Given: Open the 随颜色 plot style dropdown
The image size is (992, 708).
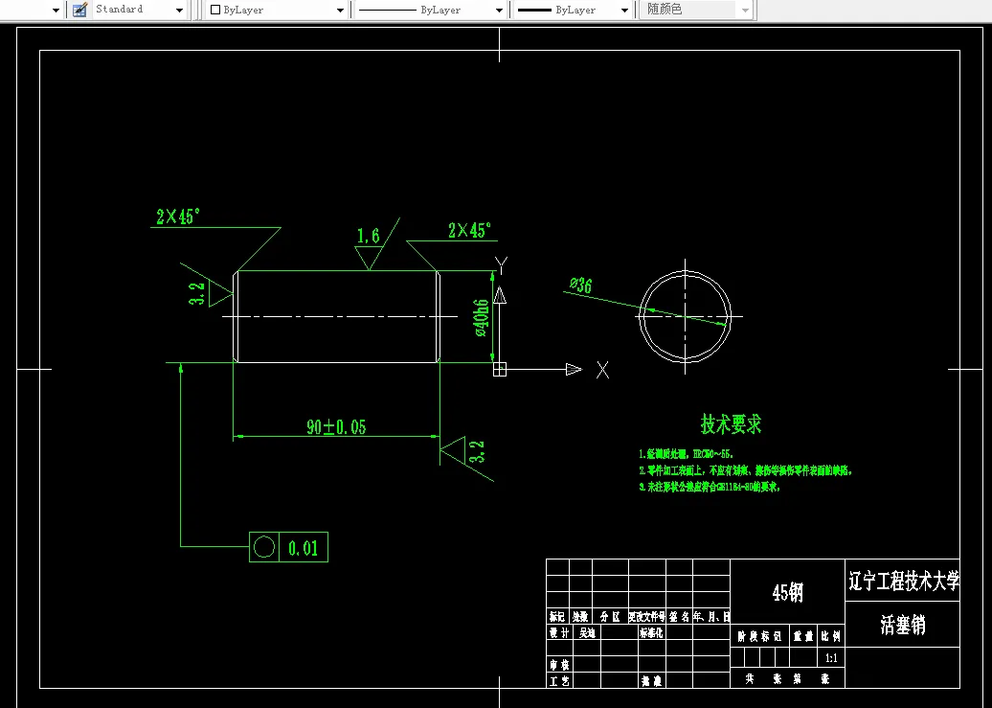Looking at the screenshot, I should 745,11.
